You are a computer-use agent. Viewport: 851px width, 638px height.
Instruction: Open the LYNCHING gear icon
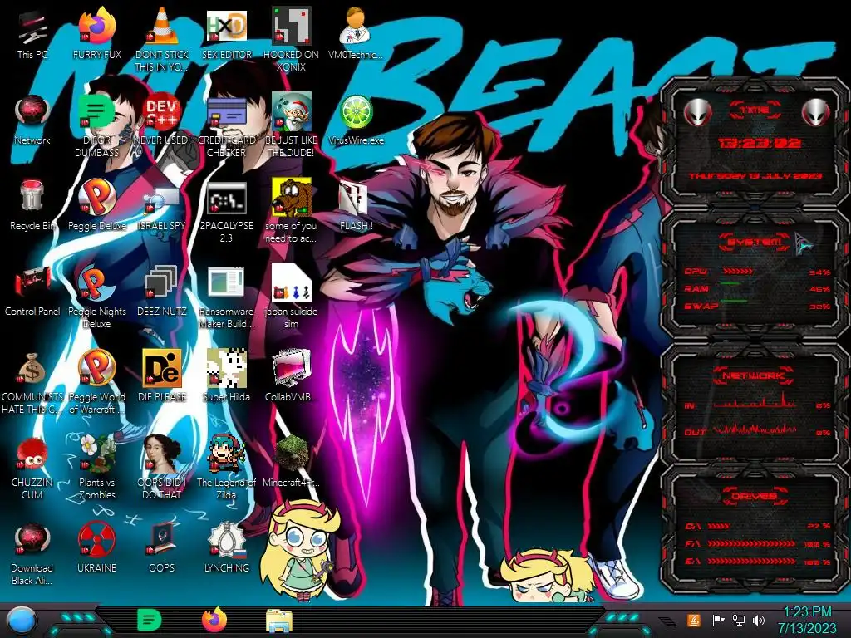point(226,548)
